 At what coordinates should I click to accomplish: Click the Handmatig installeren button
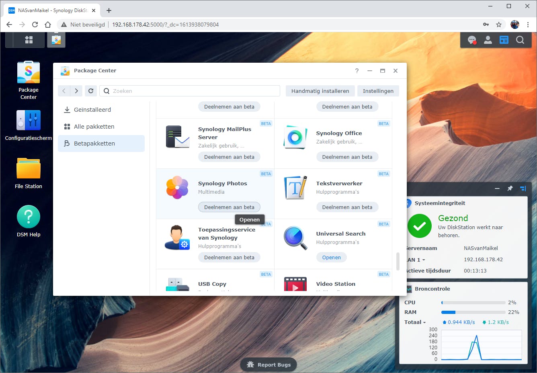pos(320,91)
